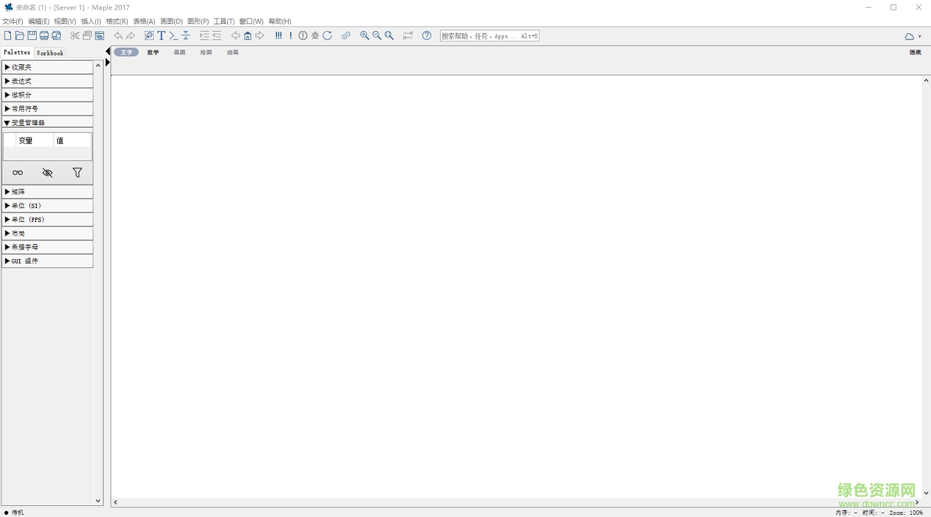The image size is (931, 517).
Task: Open the debugger bug icon
Action: point(315,36)
